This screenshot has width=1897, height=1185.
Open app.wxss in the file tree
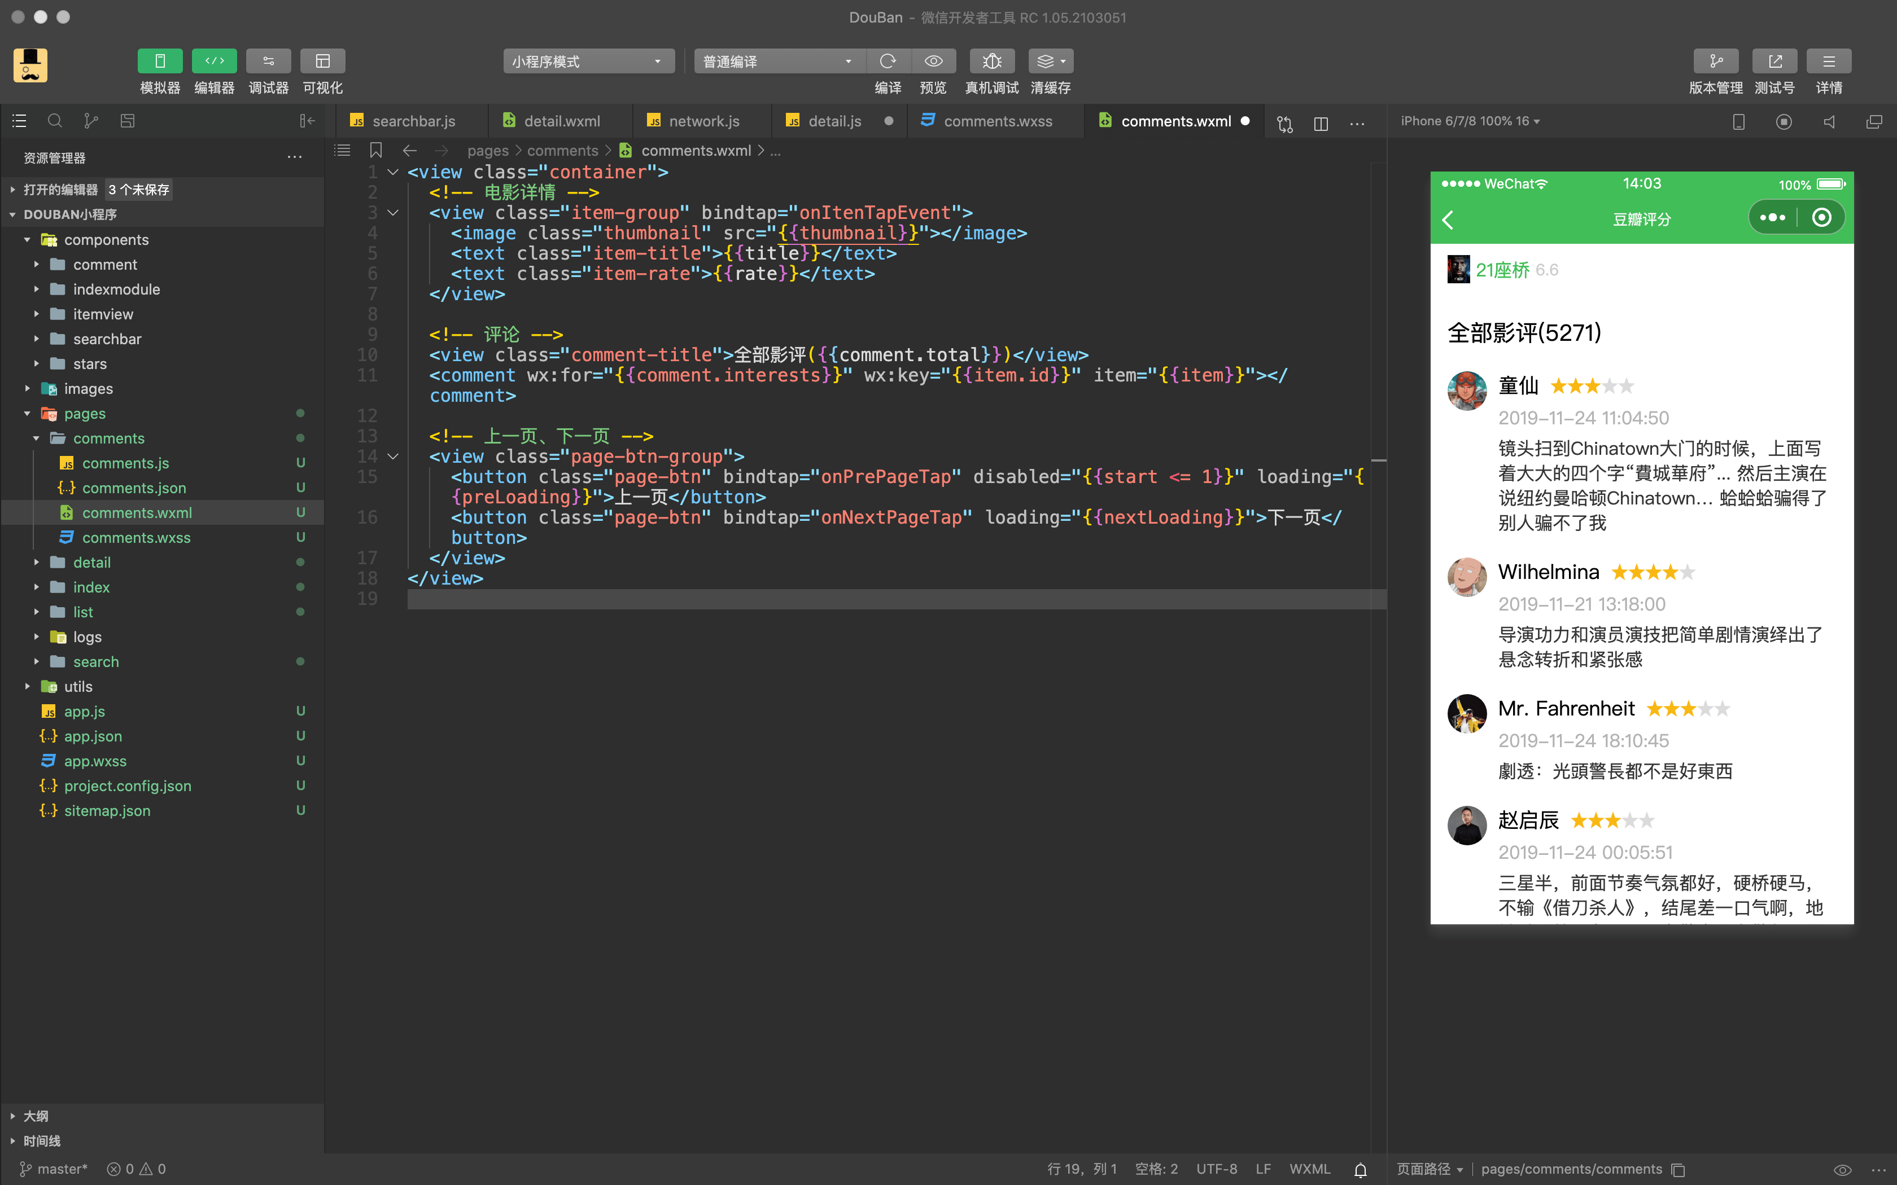[x=162, y=761]
